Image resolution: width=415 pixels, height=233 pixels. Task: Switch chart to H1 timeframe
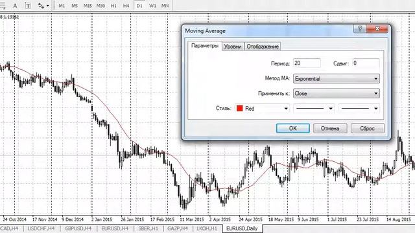[113, 6]
